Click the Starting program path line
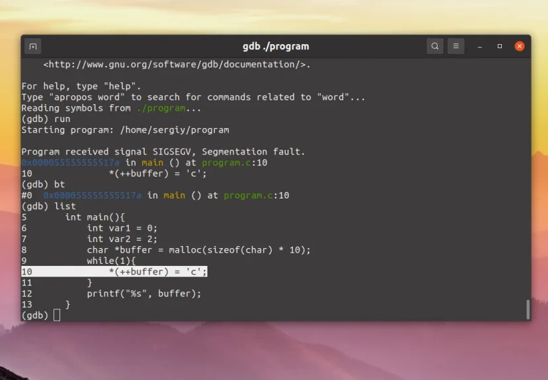548x380 pixels. 125,130
